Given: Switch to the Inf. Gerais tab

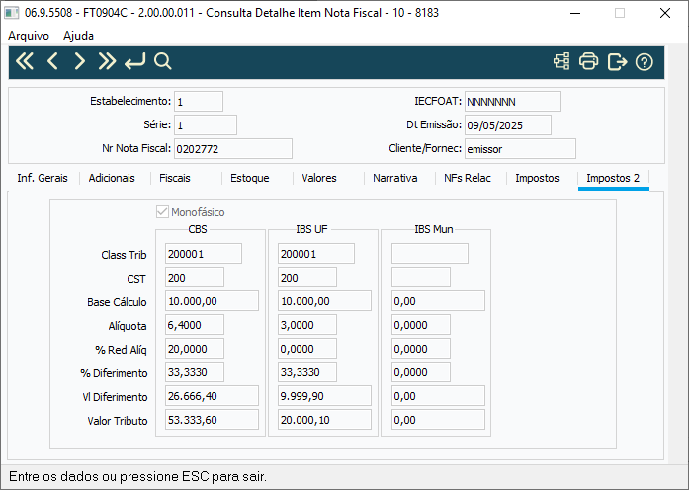Looking at the screenshot, I should point(43,178).
